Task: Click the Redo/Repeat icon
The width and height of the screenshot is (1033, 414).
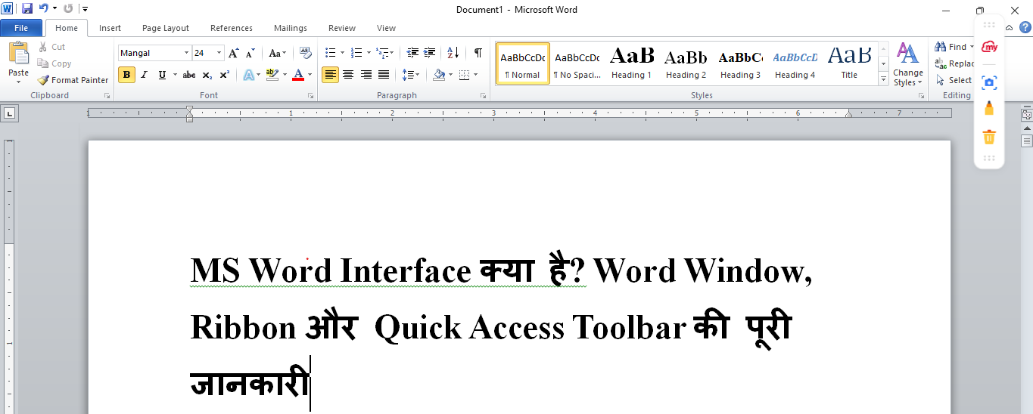Action: [x=68, y=9]
